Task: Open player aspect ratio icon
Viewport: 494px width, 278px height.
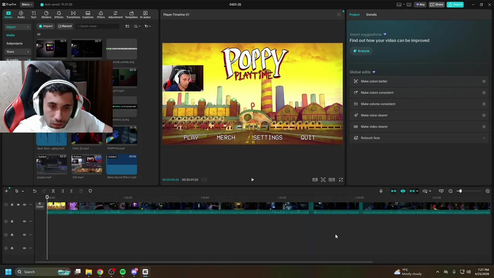Action: pos(332,180)
